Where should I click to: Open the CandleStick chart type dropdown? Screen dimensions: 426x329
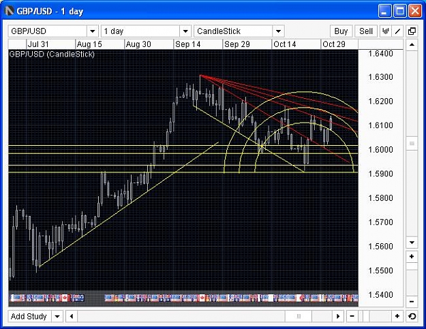278,31
